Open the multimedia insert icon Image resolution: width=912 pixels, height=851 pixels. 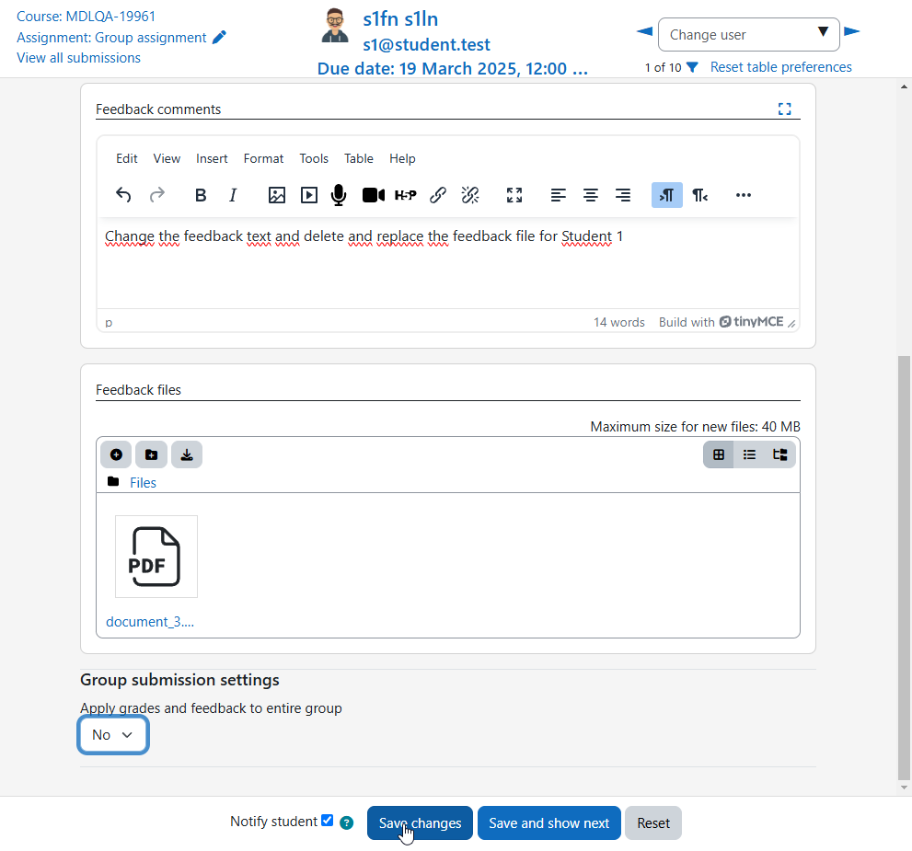click(309, 195)
